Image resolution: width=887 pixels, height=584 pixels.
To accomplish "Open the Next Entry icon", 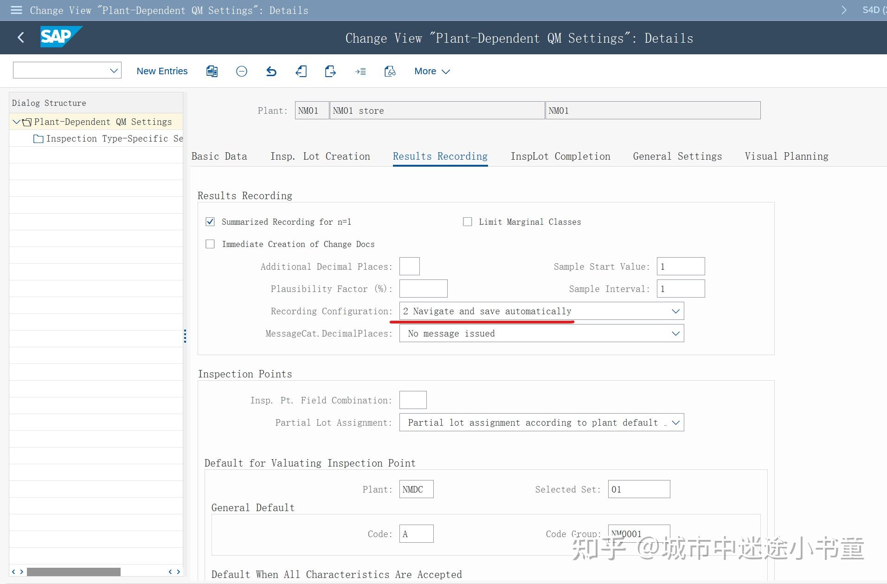I will [330, 71].
